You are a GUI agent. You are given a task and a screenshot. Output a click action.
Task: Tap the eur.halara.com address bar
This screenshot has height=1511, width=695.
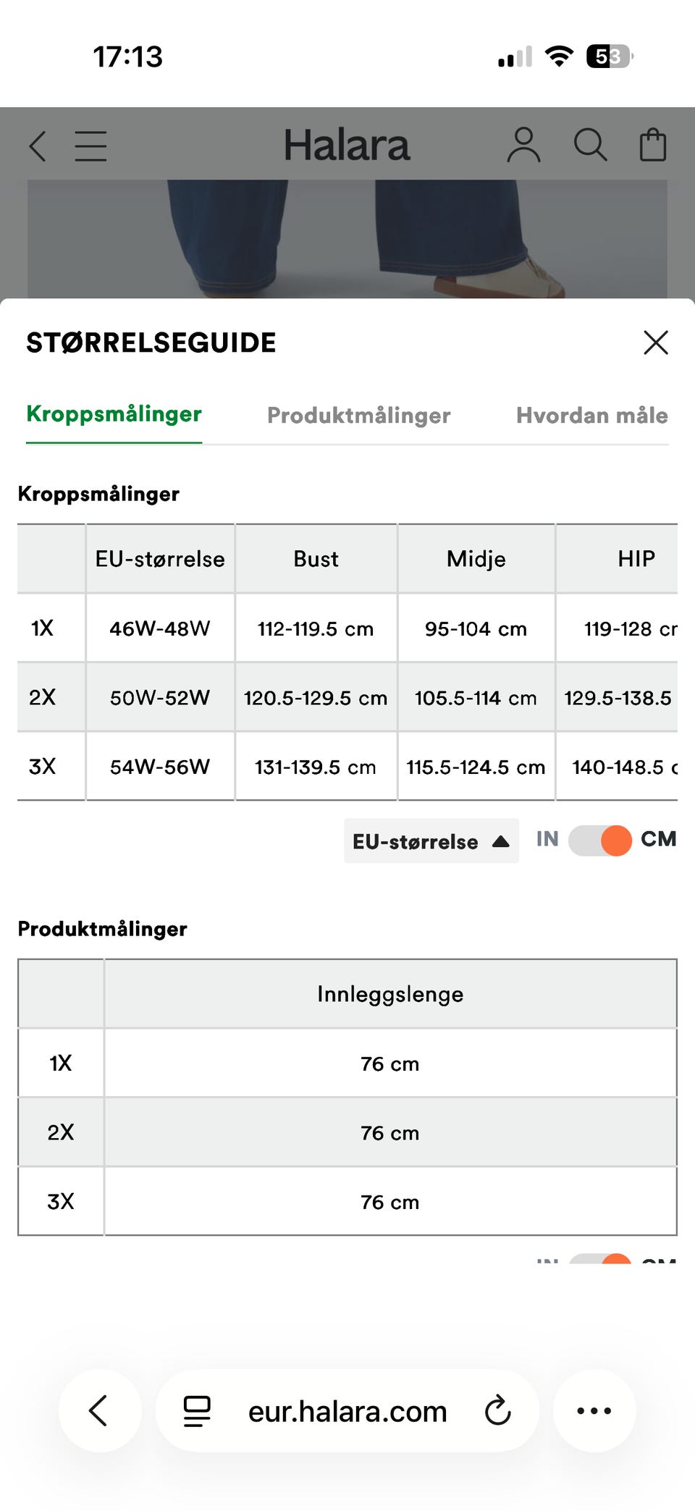pyautogui.click(x=347, y=1410)
